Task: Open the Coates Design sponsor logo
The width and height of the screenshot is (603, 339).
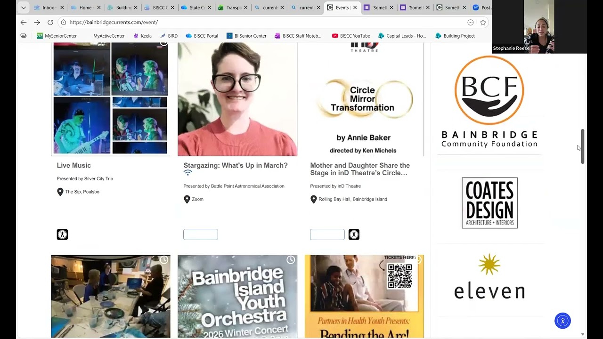Action: (x=489, y=203)
